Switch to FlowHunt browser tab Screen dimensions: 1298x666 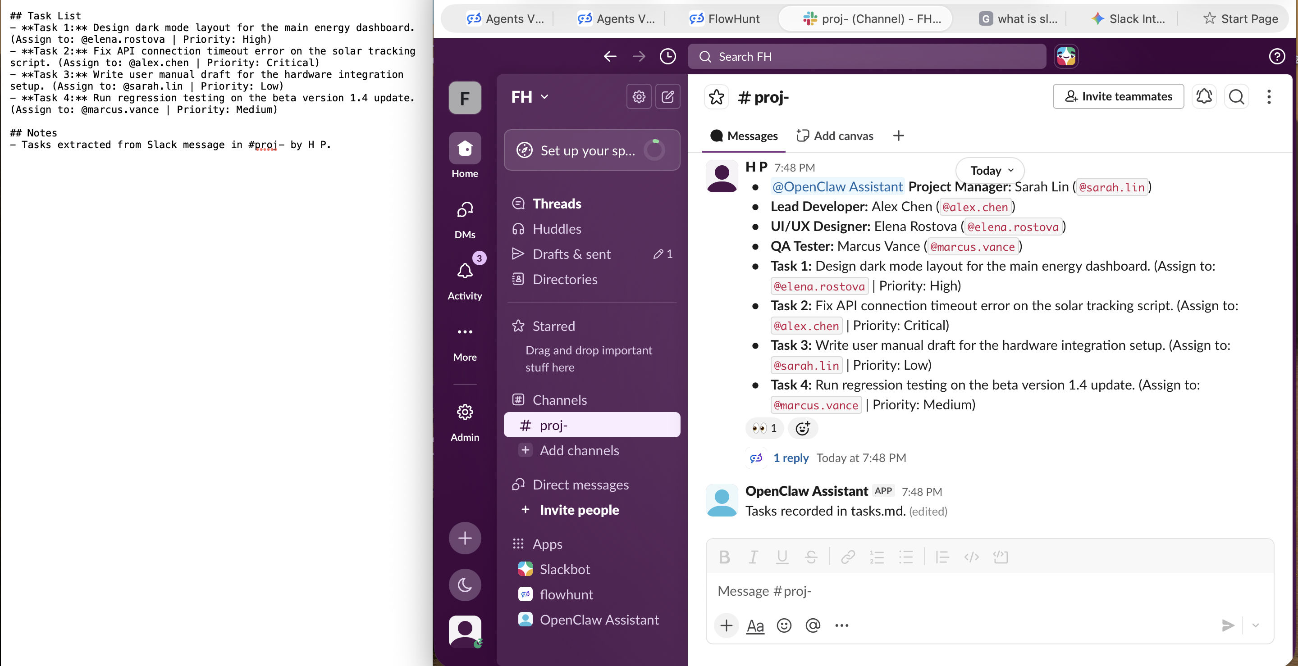click(x=724, y=18)
